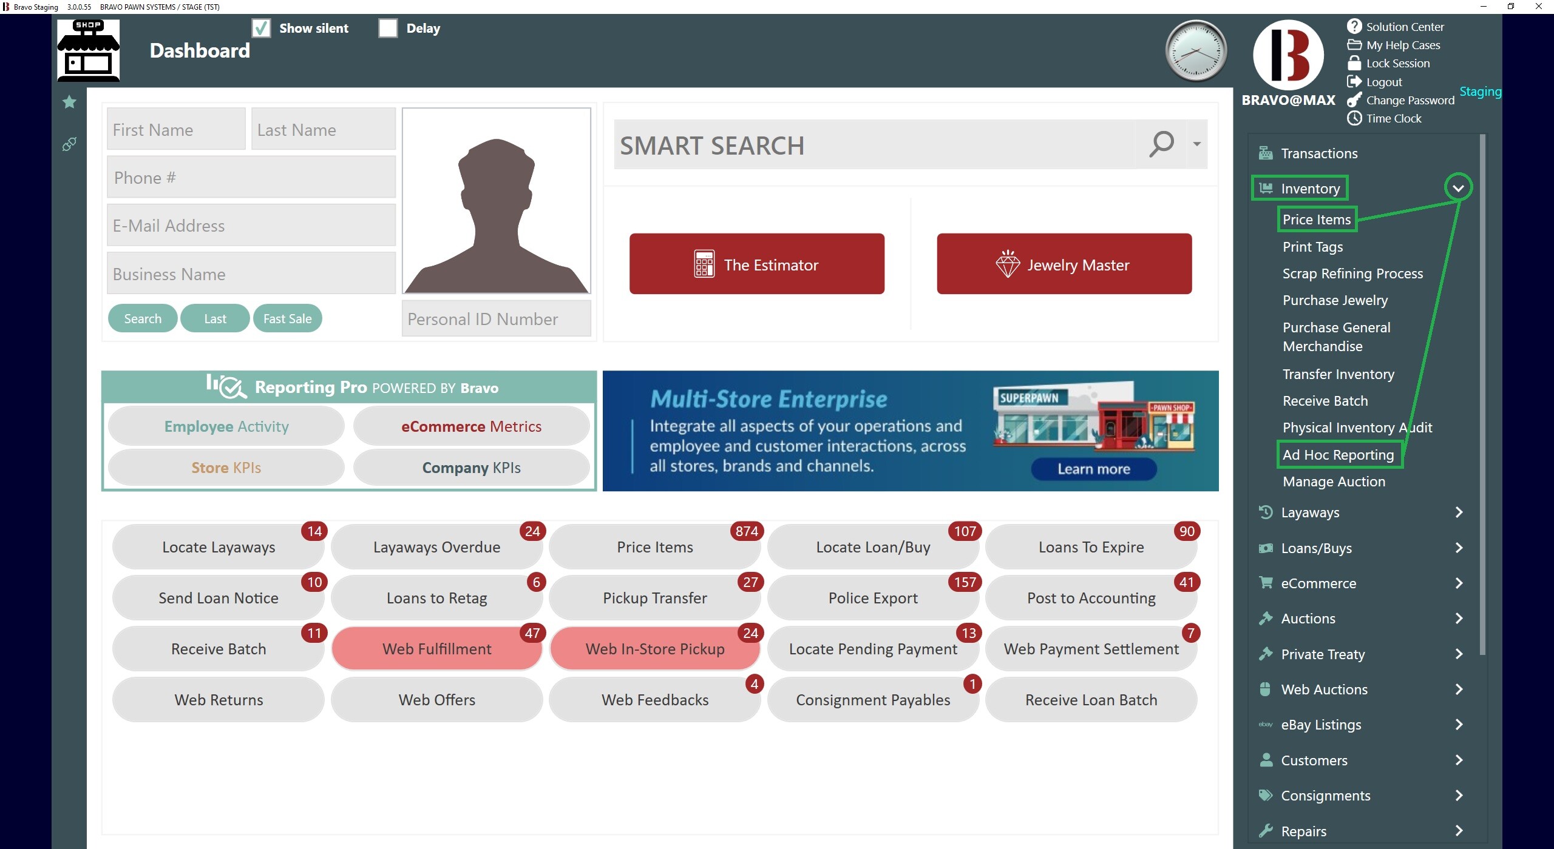Open the Police Export tile

(873, 598)
